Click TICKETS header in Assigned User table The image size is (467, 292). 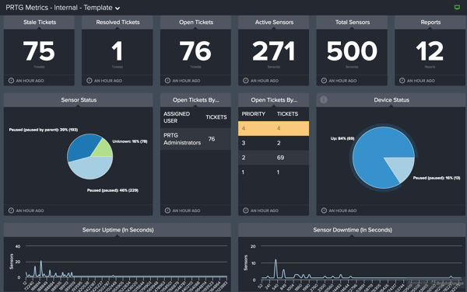coord(216,117)
